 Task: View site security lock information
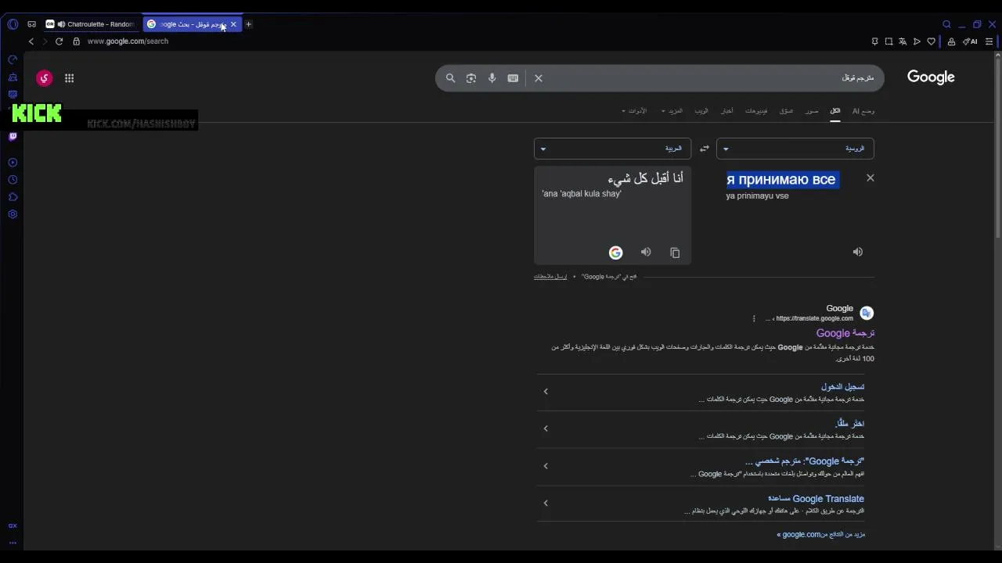(76, 41)
